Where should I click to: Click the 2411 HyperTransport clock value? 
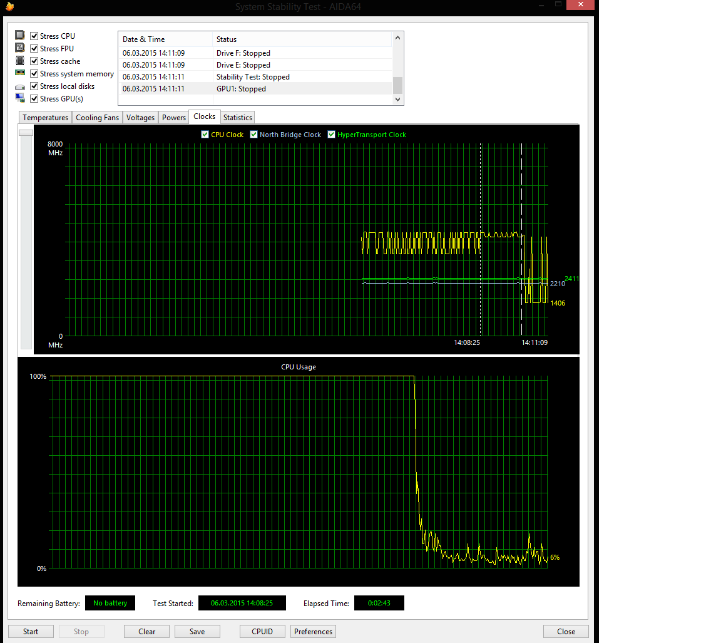[x=571, y=278]
